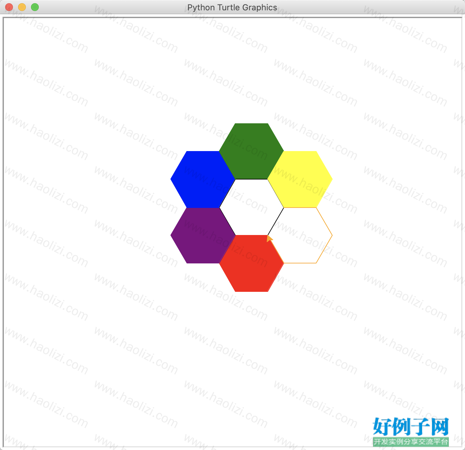Click the blue filled hexagon

(x=203, y=179)
